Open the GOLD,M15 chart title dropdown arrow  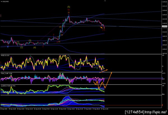click(1, 1)
